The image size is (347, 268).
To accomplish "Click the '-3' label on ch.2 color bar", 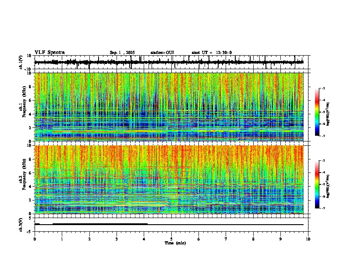I will coord(323,161).
